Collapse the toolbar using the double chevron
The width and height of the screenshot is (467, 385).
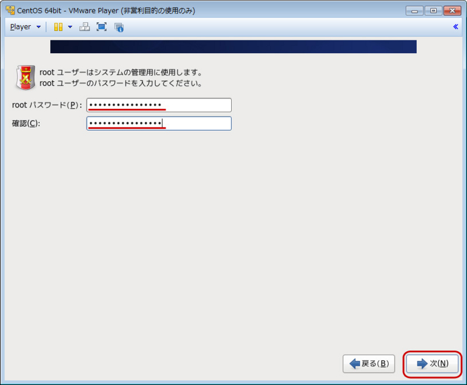(x=456, y=26)
